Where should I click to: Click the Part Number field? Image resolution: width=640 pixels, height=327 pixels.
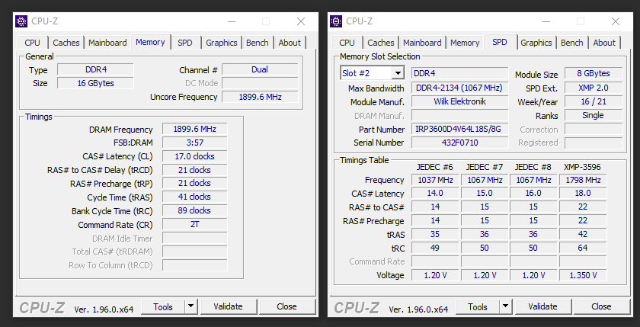(459, 130)
